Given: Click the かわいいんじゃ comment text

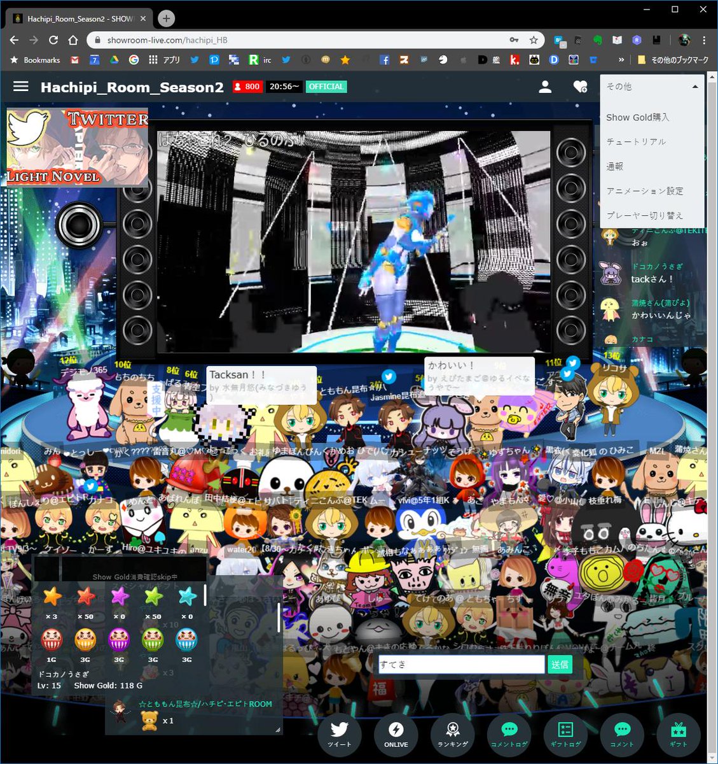Looking at the screenshot, I should pyautogui.click(x=661, y=315).
